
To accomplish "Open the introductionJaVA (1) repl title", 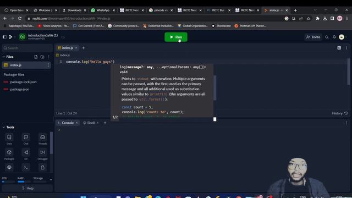I will tap(43, 35).
